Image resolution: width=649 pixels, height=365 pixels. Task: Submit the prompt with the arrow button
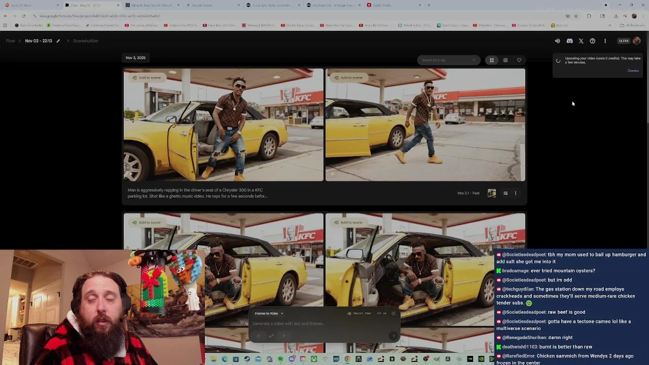[393, 336]
